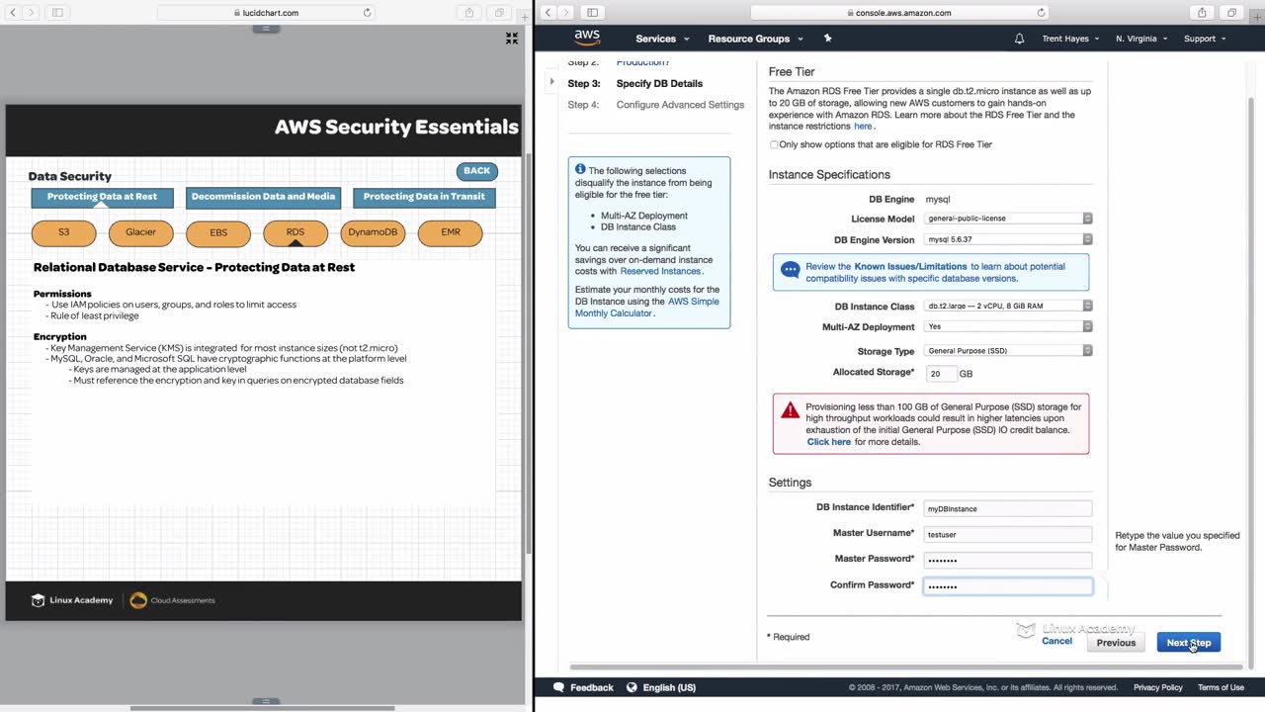
Task: Open the Storage Type dropdown
Action: coord(1008,351)
